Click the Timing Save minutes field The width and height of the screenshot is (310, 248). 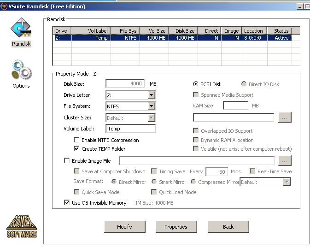pyautogui.click(x=216, y=172)
